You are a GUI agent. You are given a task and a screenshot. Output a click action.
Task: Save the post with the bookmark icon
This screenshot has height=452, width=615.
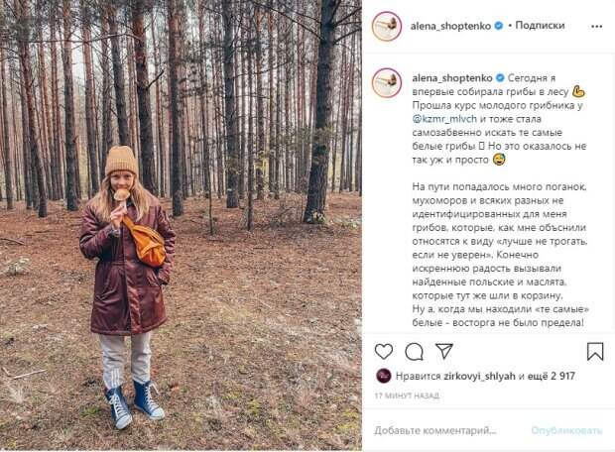coord(595,351)
